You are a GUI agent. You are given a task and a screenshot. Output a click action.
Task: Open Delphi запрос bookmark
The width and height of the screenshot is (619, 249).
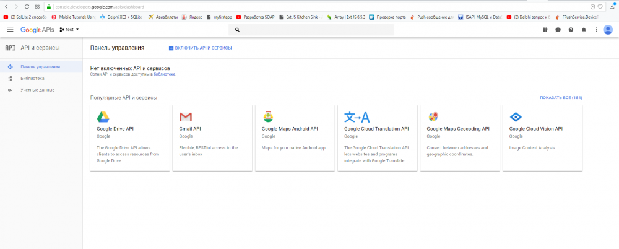[x=528, y=17]
